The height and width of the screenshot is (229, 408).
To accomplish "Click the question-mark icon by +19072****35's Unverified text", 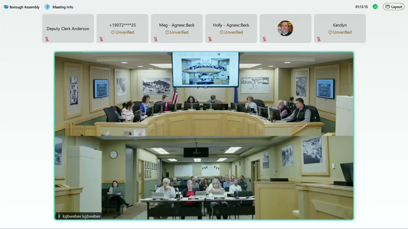I will (112, 32).
